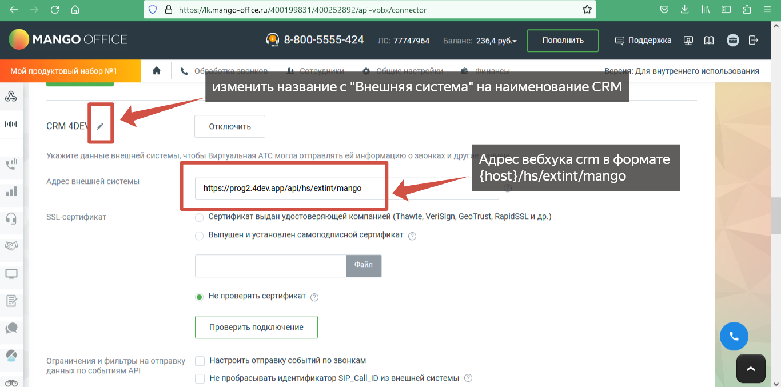Image resolution: width=781 pixels, height=387 pixels.
Task: Click the browser back arrow
Action: click(14, 10)
